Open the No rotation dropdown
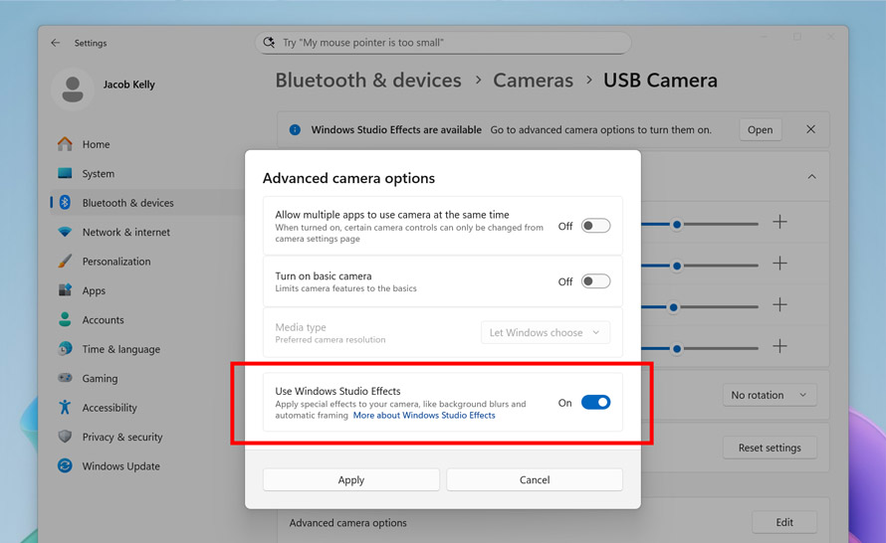The width and height of the screenshot is (886, 543). (x=770, y=395)
